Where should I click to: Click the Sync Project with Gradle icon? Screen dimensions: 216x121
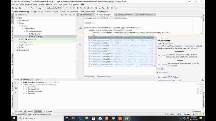(96, 8)
